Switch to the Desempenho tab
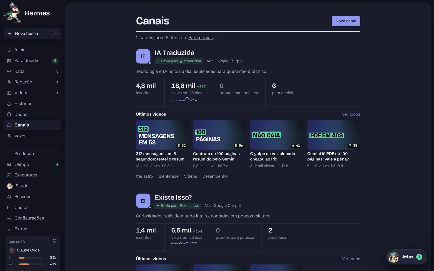 (215, 176)
